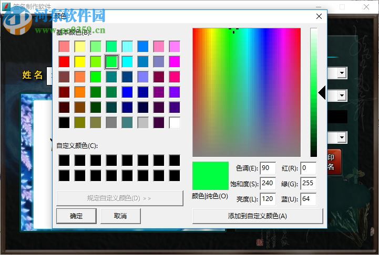Click inside the hue-saturation color spectrum

click(x=247, y=92)
